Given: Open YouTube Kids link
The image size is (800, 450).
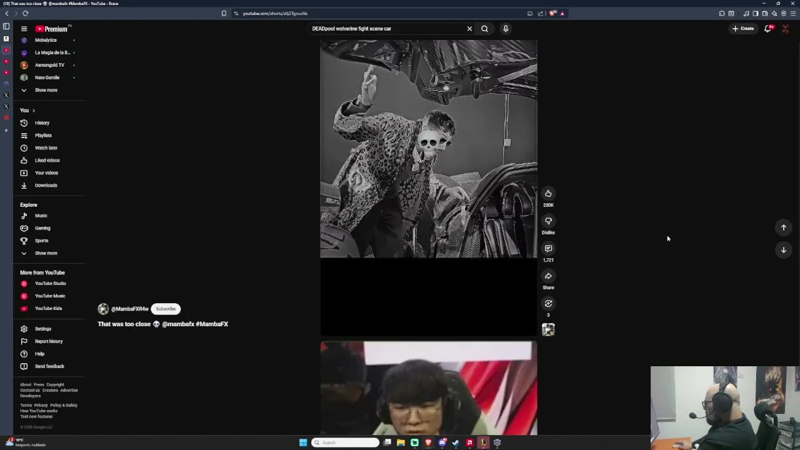Looking at the screenshot, I should (x=48, y=309).
